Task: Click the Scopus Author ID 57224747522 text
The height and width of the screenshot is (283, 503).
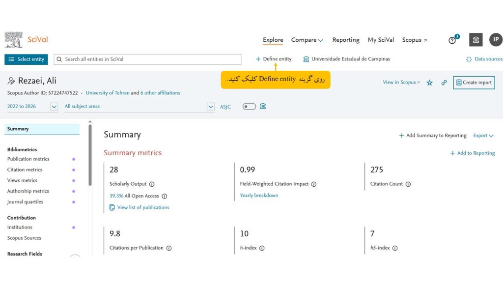Action: coord(42,93)
